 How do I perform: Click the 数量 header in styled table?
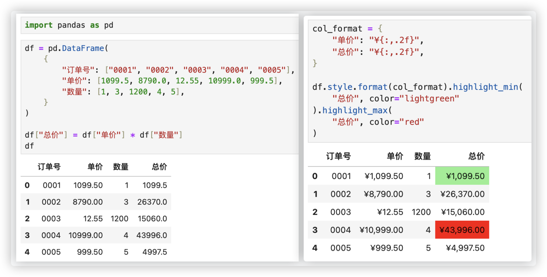(x=423, y=156)
